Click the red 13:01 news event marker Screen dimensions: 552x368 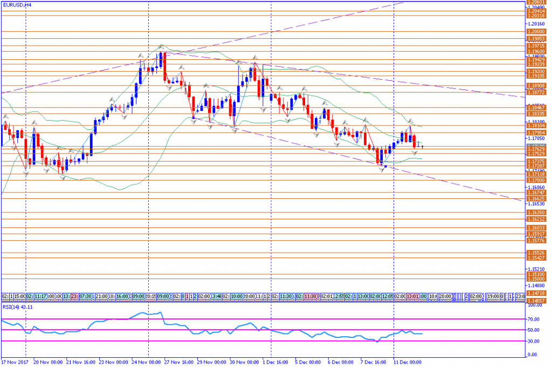413,296
